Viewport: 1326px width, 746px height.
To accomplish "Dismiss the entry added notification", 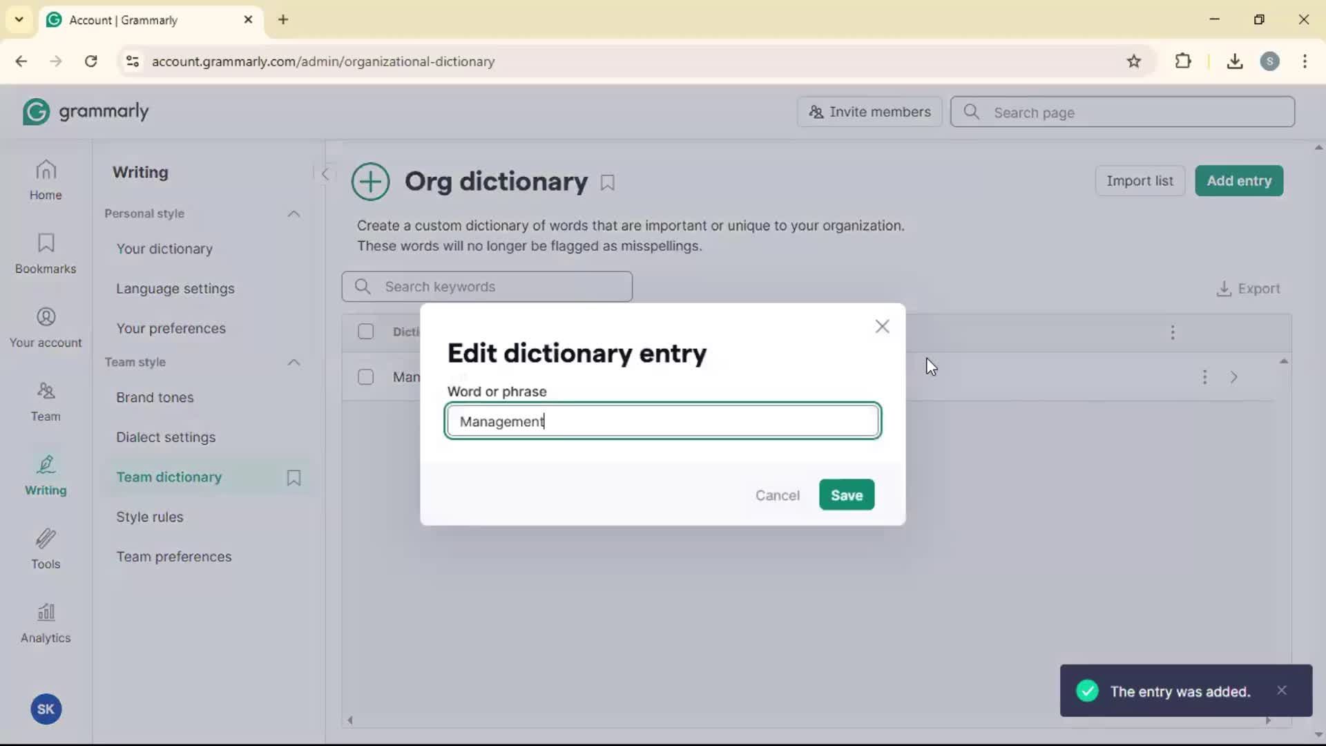I will tap(1282, 691).
